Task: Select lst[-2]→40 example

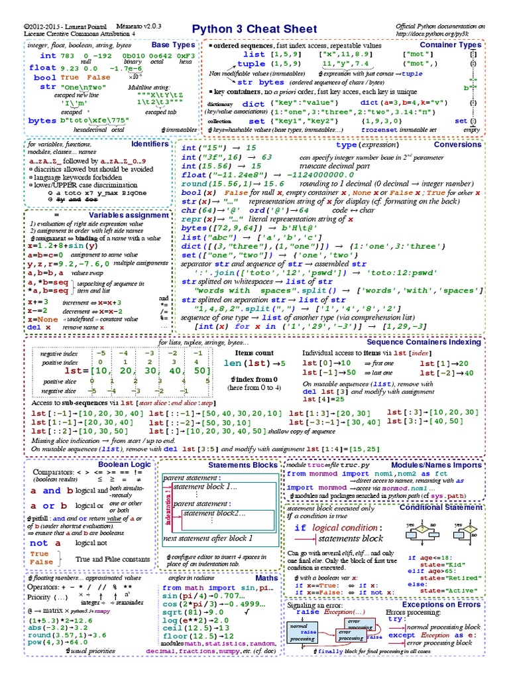Action: pyautogui.click(x=447, y=373)
